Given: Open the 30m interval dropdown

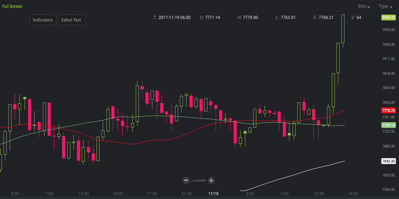Looking at the screenshot, I should tap(363, 6).
